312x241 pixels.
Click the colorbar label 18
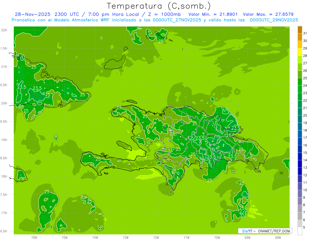(x=305, y=130)
